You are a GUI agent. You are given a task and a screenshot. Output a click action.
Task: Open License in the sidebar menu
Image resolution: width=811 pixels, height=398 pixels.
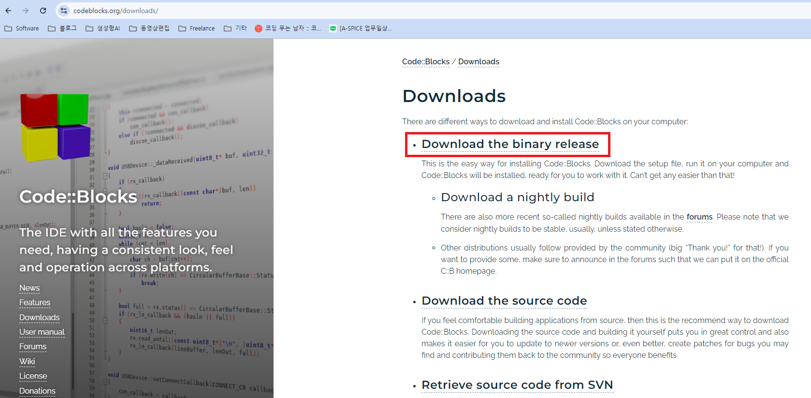[33, 376]
